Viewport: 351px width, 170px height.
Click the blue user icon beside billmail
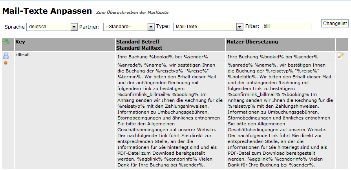(6, 56)
